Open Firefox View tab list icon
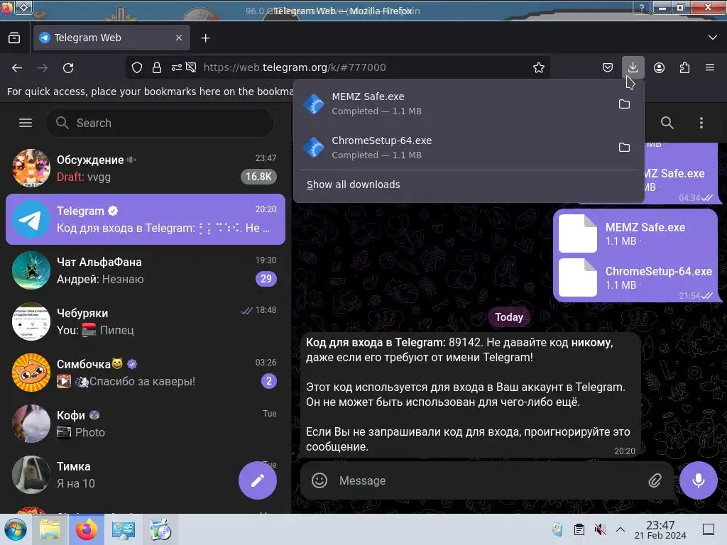Viewport: 727px width, 545px height. 14,38
